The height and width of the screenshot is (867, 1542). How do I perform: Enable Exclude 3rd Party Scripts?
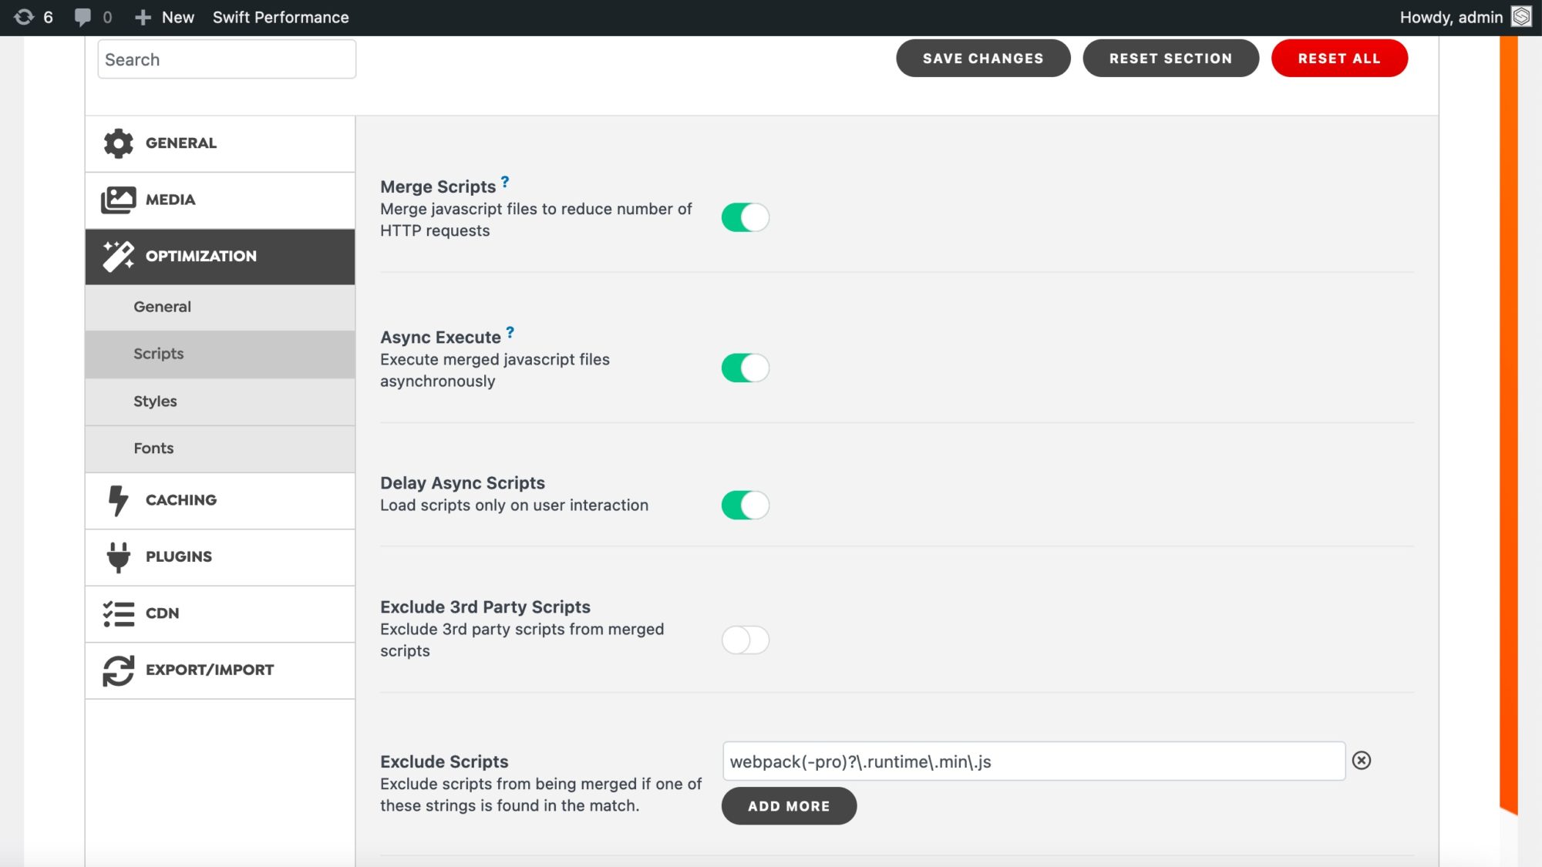click(x=746, y=640)
